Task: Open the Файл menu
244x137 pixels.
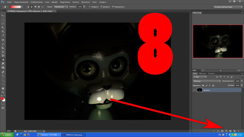Action: 9,2
